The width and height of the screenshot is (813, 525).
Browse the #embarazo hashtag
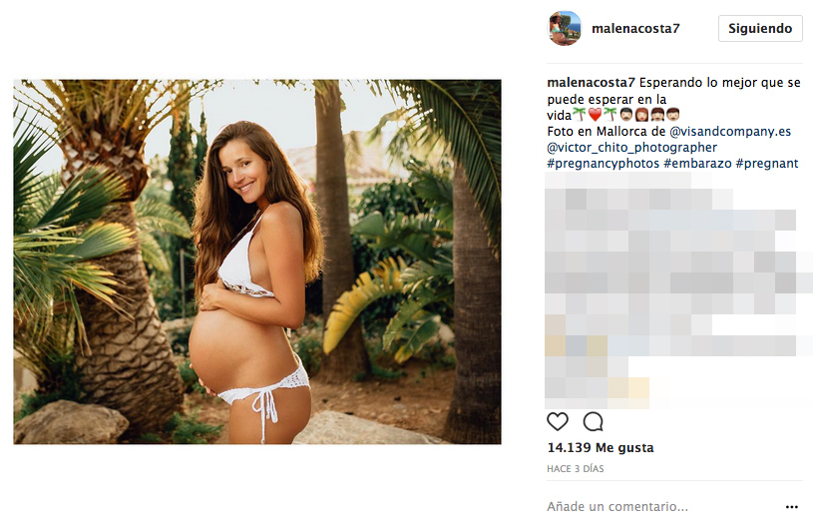point(696,163)
